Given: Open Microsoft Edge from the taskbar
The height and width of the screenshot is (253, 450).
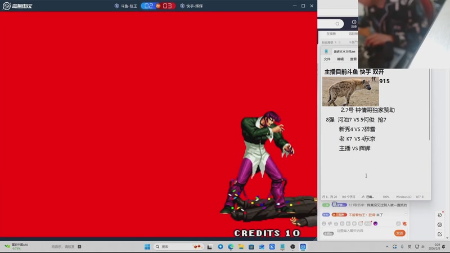Looking at the screenshot, I should pyautogui.click(x=231, y=247).
